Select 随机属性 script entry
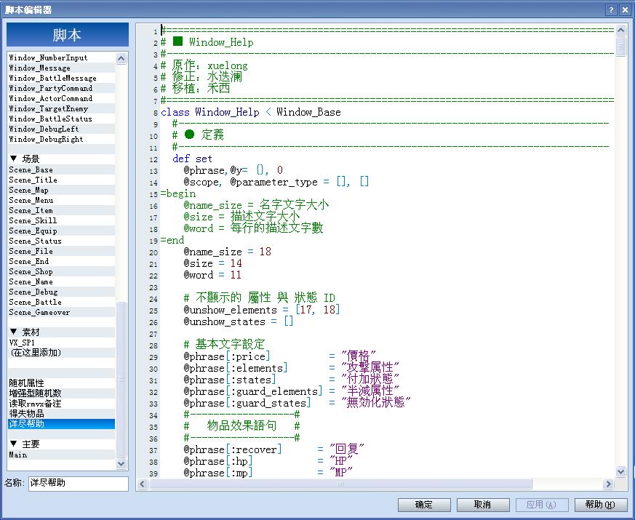Image resolution: width=635 pixels, height=520 pixels. coord(61,383)
